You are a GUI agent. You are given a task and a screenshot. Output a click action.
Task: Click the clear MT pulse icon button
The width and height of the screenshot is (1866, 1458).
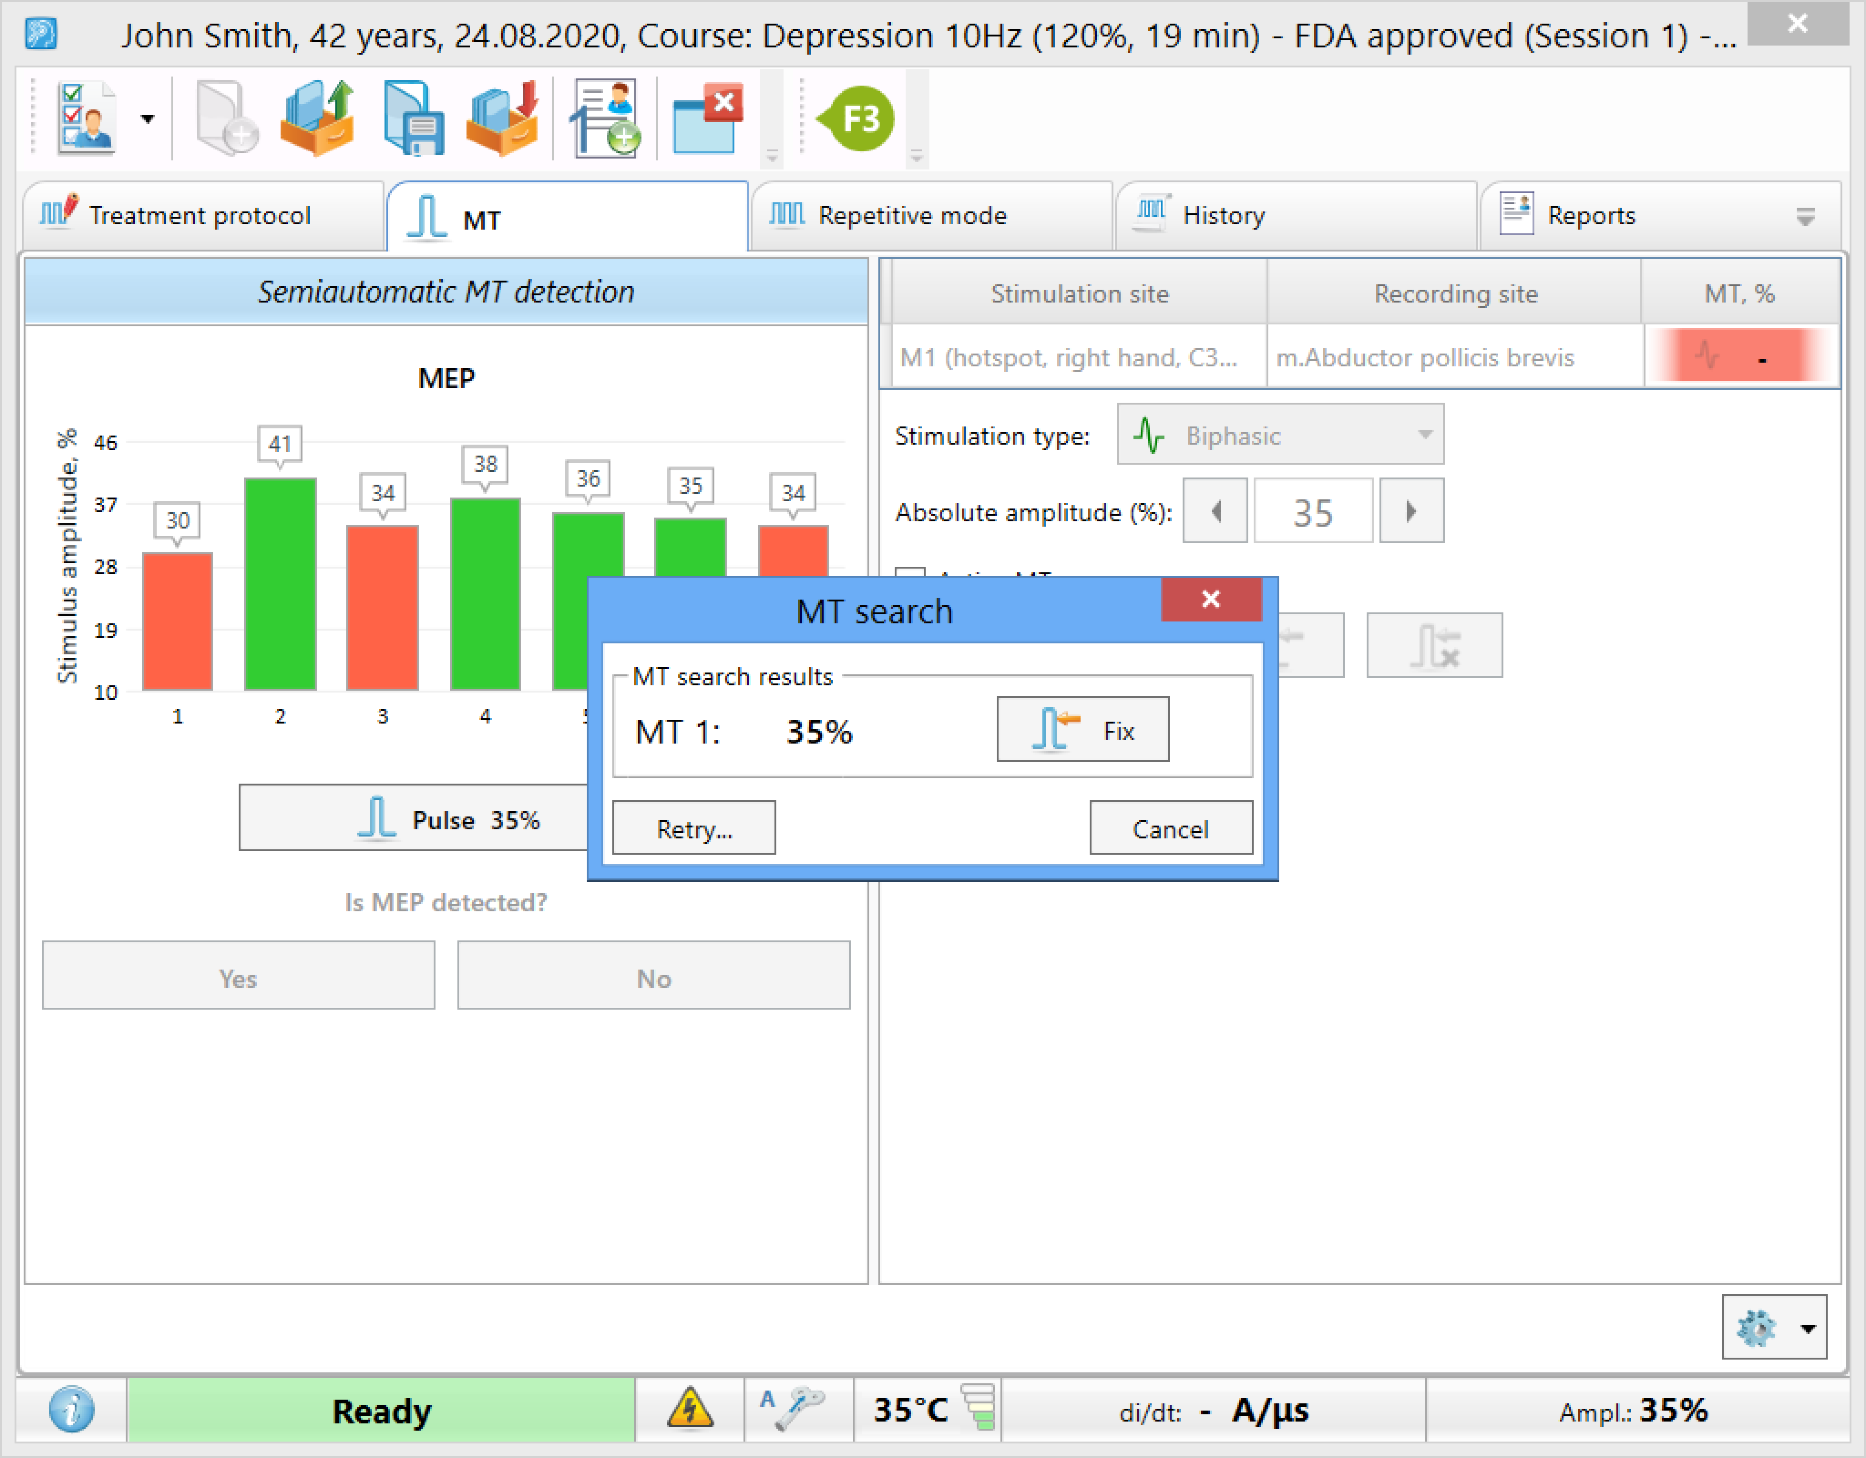(x=1435, y=645)
